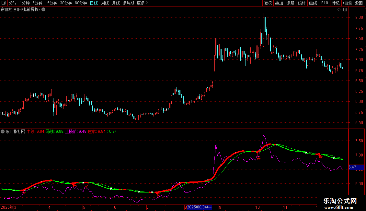
Task: Open the 多周期 multi-period view
Action: [128, 3]
